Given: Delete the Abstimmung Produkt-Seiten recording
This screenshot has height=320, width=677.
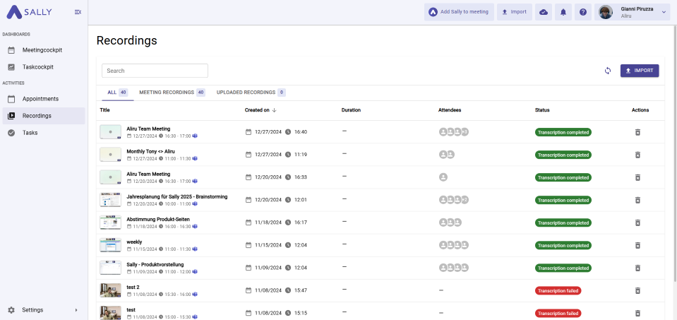Looking at the screenshot, I should 637,223.
